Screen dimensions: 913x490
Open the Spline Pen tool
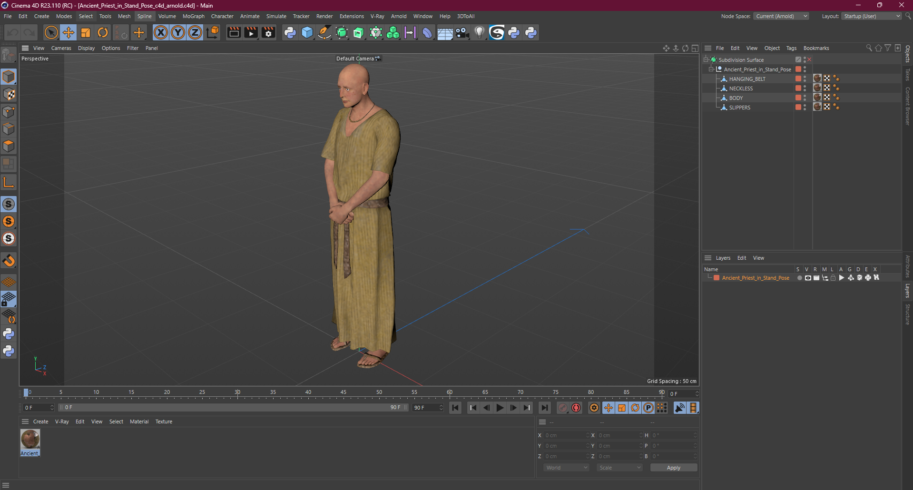(x=324, y=32)
